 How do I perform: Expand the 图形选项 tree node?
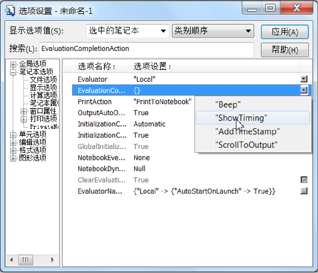click(x=13, y=158)
